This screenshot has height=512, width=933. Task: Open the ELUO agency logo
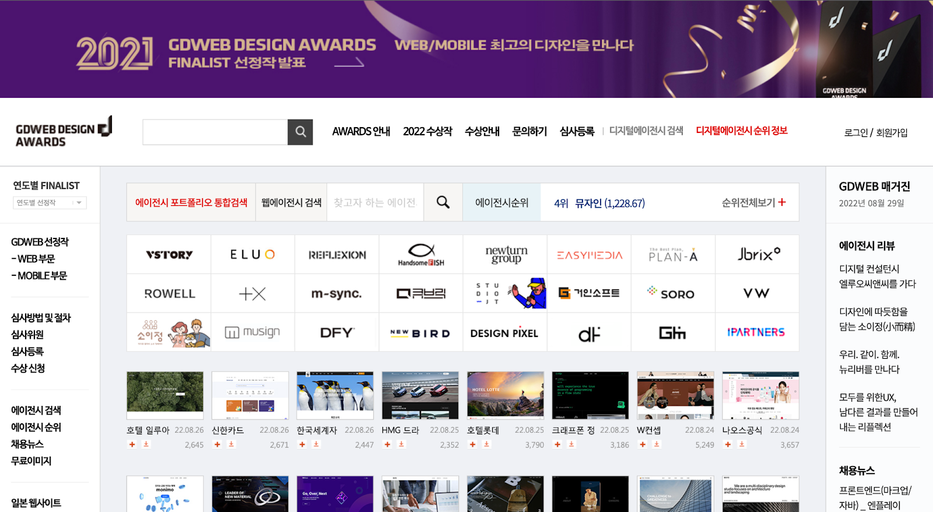point(252,254)
